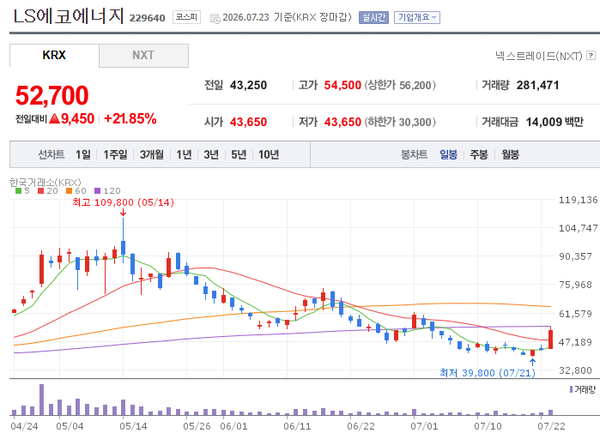This screenshot has width=600, height=433.
Task: Click the stock code 229640
Action: (148, 18)
